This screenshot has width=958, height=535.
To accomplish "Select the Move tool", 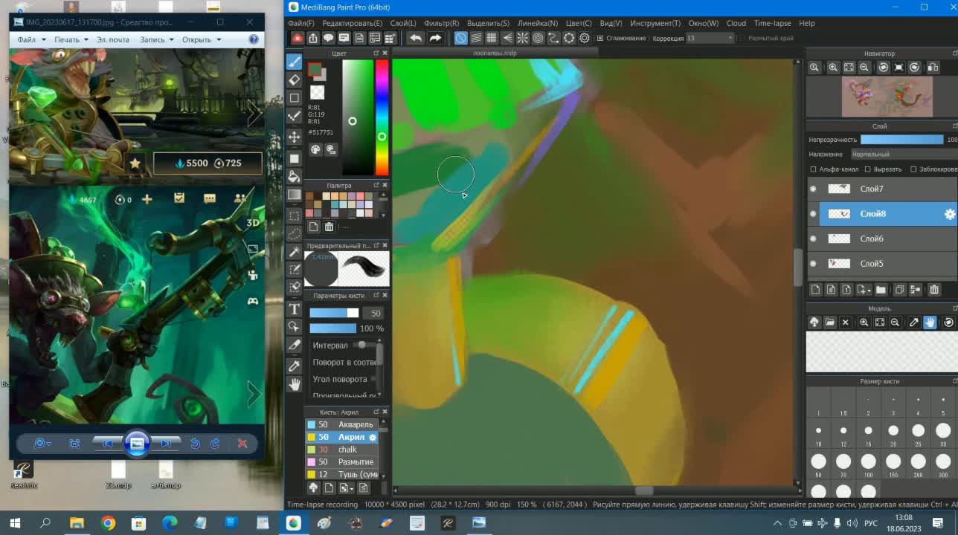I will (295, 137).
